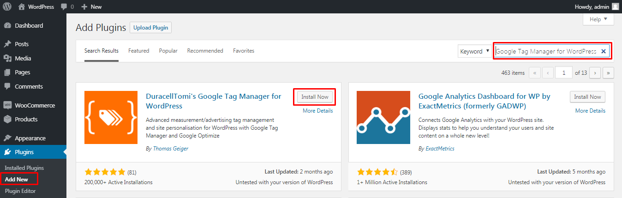View More Details for DuracellTomi's plugin

318,111
